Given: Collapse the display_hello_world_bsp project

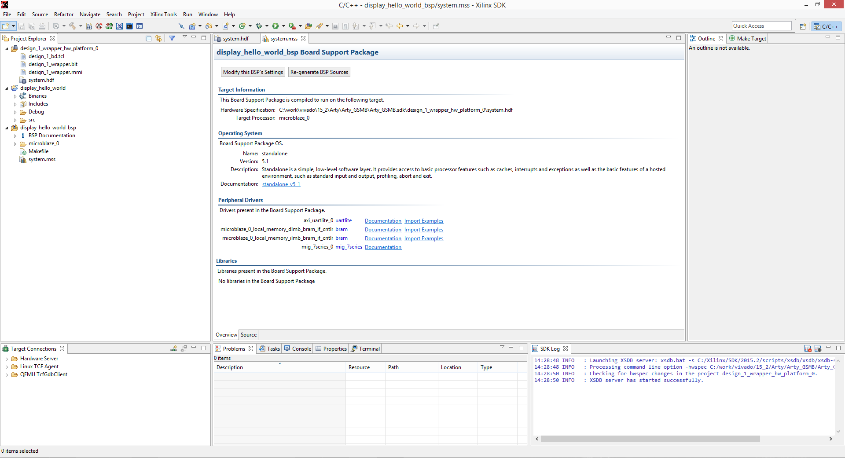Looking at the screenshot, I should pyautogui.click(x=7, y=128).
